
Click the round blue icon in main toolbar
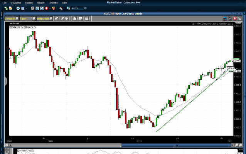(x=18, y=8)
